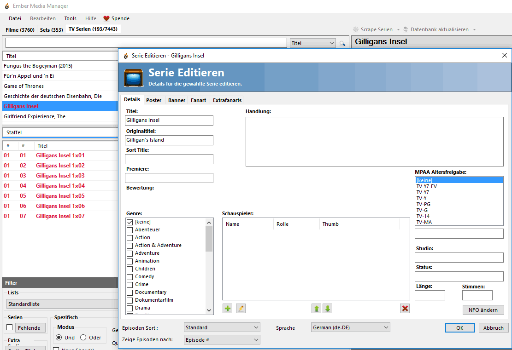This screenshot has width=512, height=350.
Task: Move the actor up with the green arrow
Action: pos(316,308)
